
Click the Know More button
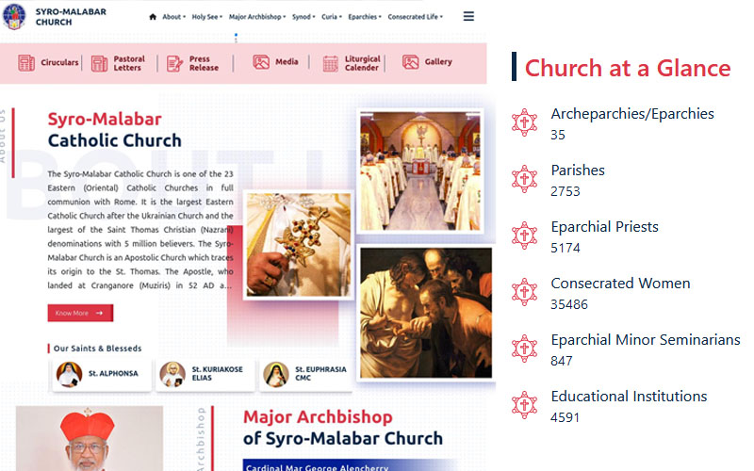coord(80,313)
